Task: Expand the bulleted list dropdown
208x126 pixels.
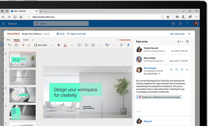Action: 82,45
